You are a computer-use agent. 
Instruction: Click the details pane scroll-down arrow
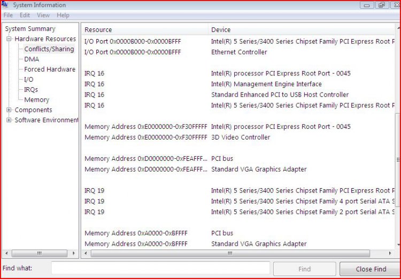(398, 244)
